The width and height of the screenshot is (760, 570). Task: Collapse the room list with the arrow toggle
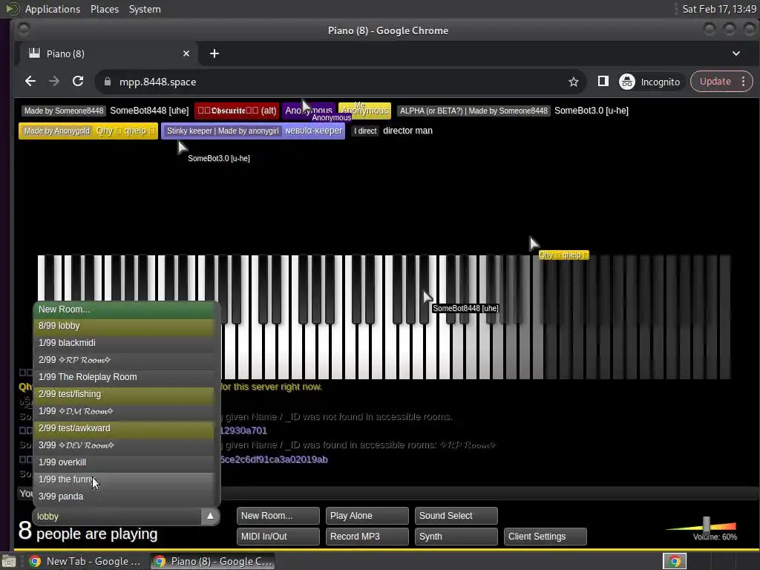click(210, 517)
